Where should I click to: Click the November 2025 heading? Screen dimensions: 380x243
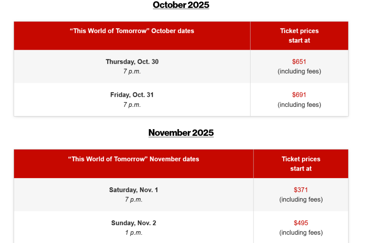tap(181, 133)
